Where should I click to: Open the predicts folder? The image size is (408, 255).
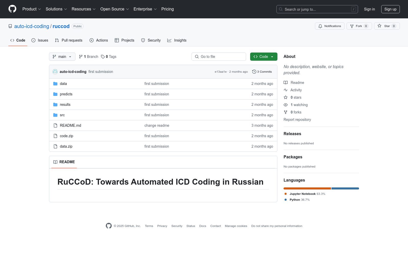[x=66, y=94]
